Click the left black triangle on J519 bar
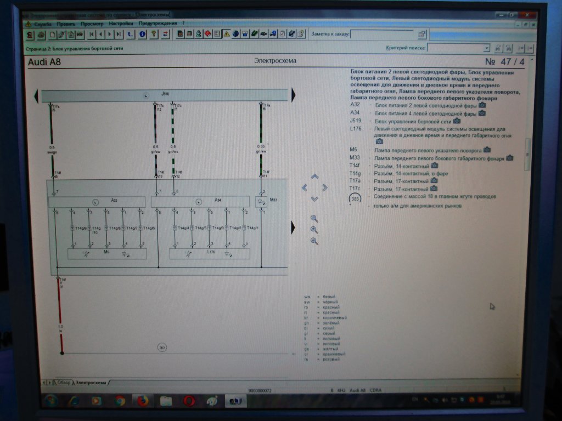Image resolution: width=562 pixels, height=421 pixels. [x=36, y=96]
